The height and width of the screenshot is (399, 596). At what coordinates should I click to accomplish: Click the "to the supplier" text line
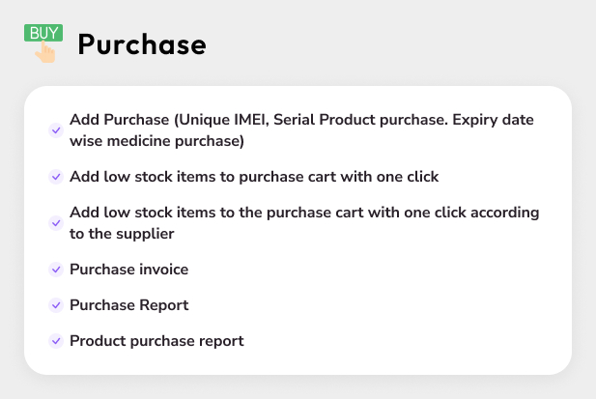point(126,235)
